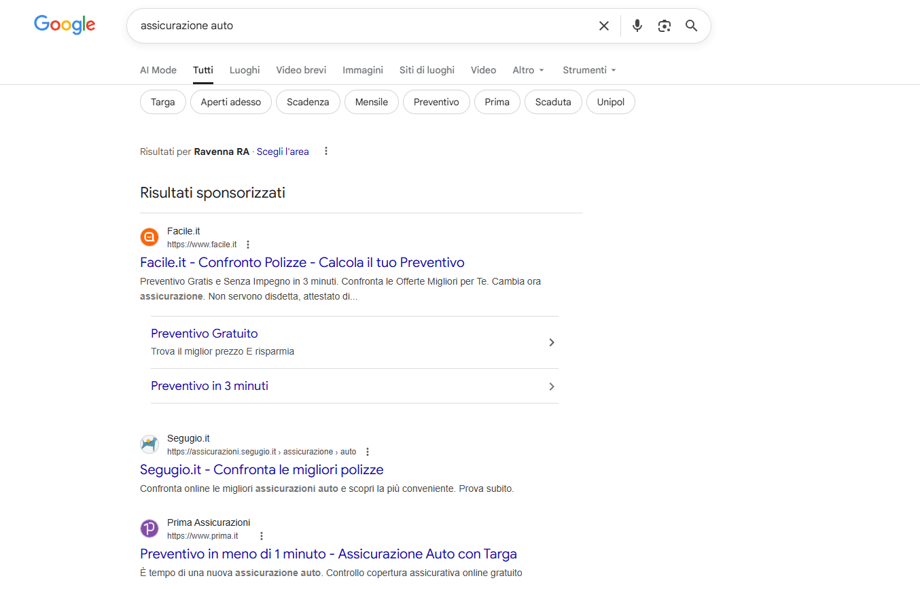Switch to the Luoghi tab
Screen dimensions: 920x589
tap(245, 70)
